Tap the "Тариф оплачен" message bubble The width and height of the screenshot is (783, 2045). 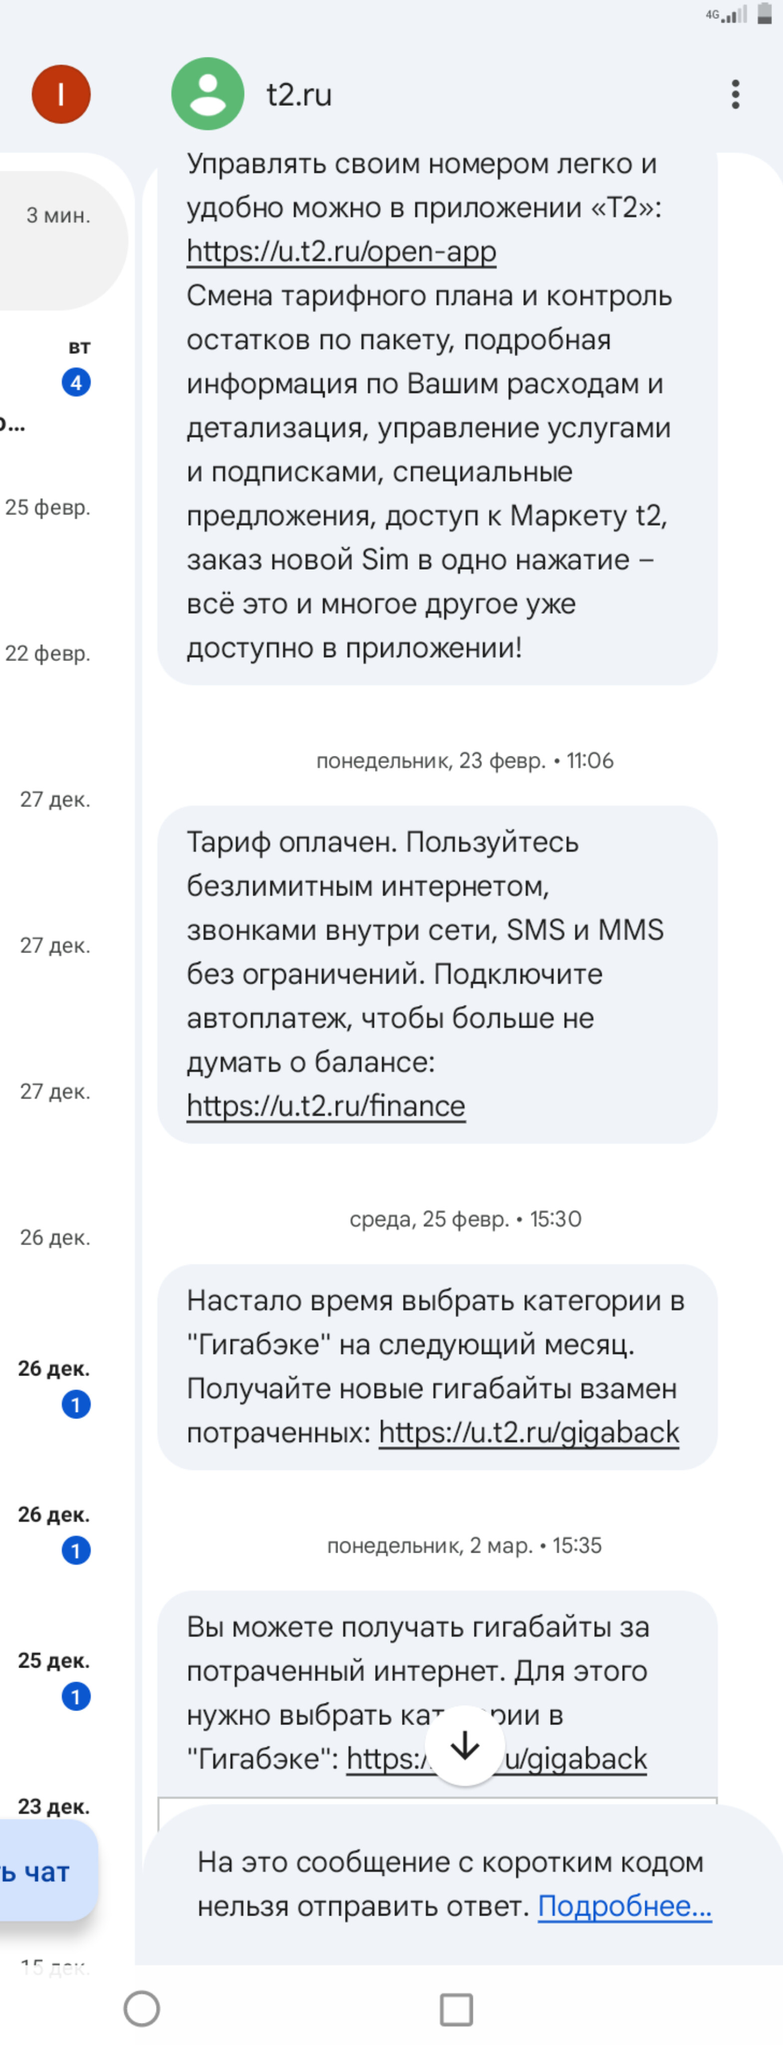(437, 974)
